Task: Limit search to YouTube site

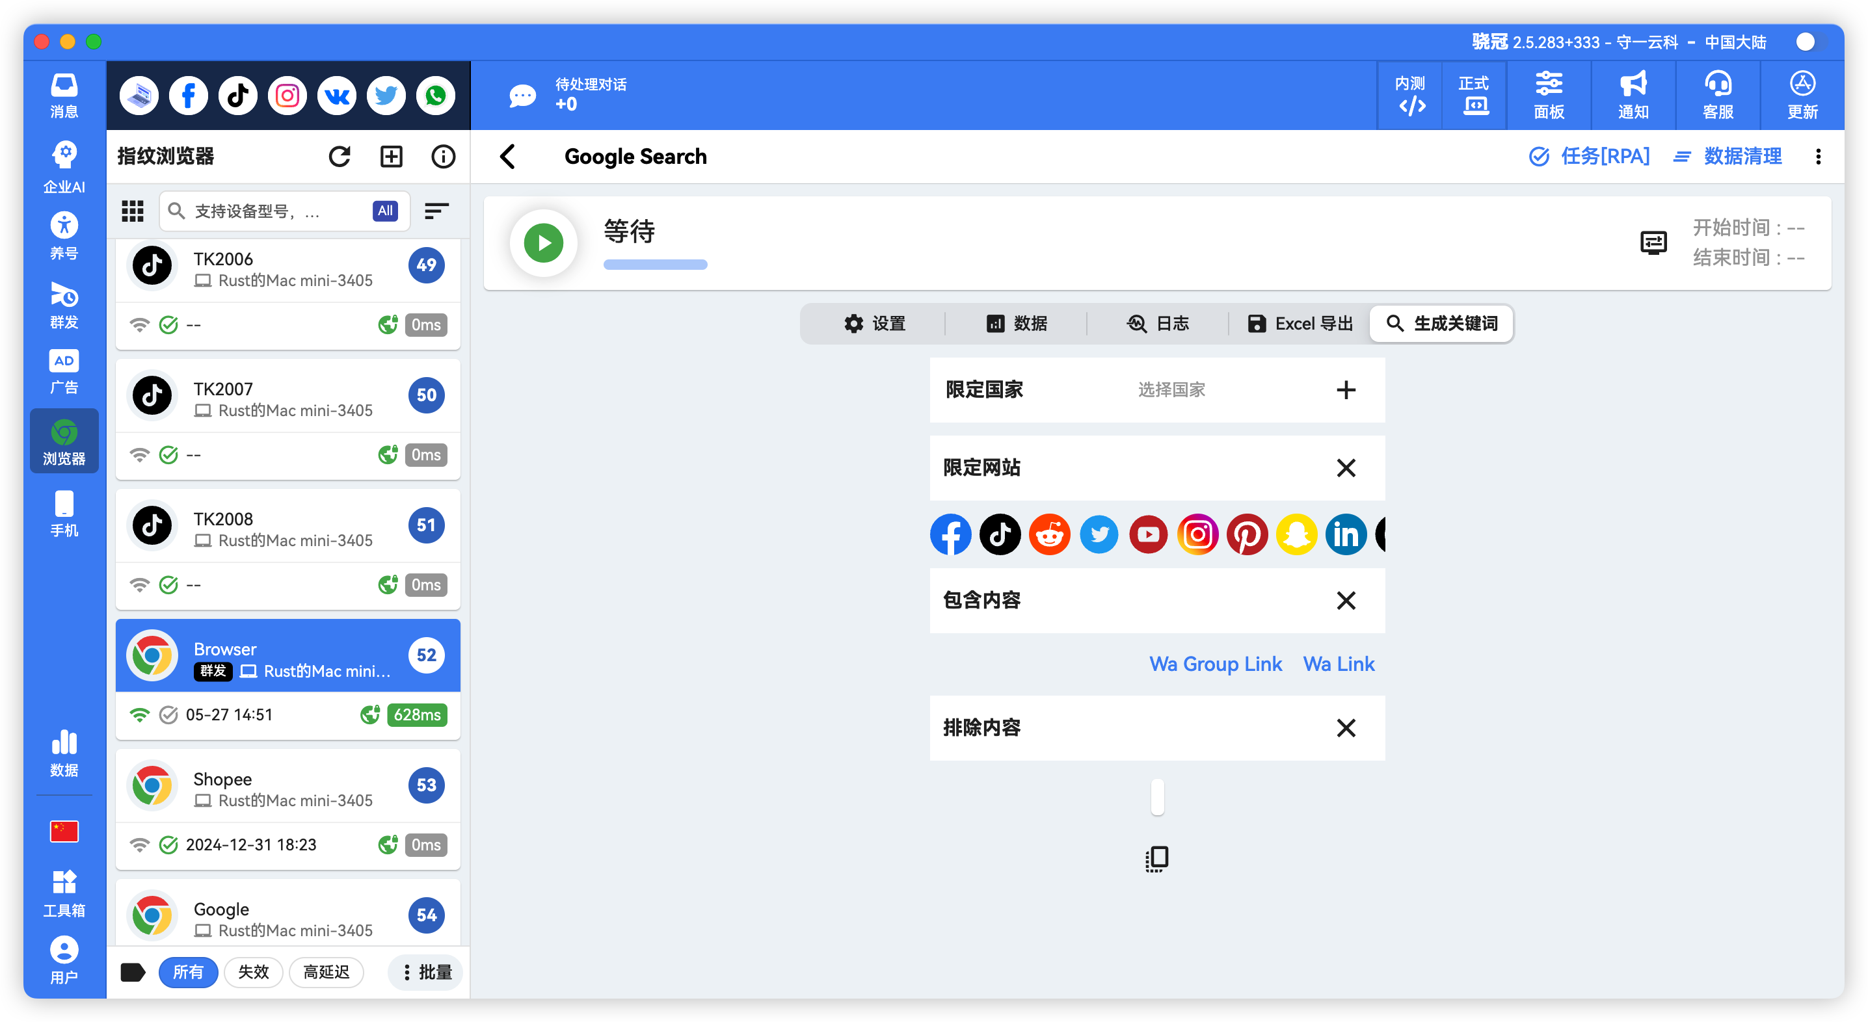Action: point(1148,535)
